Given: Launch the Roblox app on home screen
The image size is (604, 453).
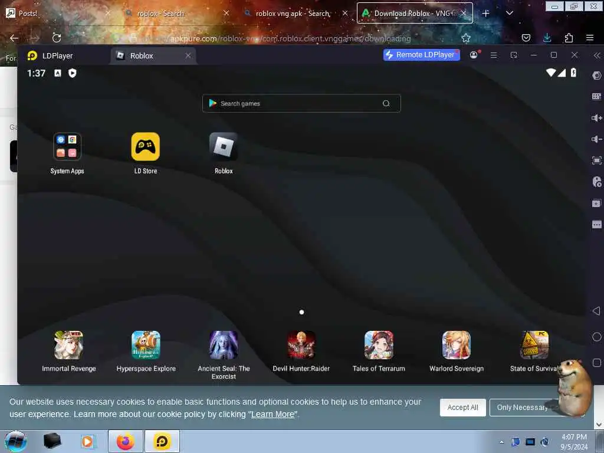Looking at the screenshot, I should (x=224, y=147).
